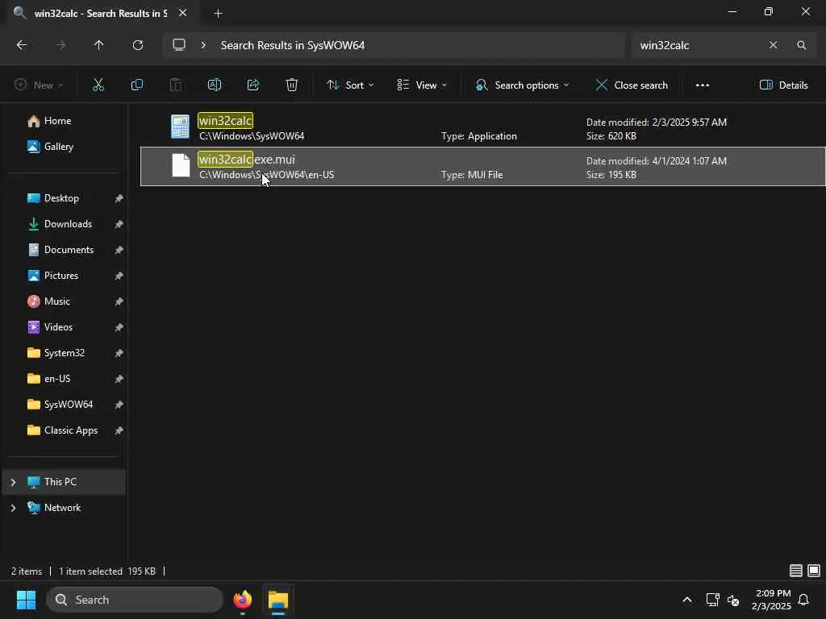
Task: Select the win32calc Search Results tab
Action: [100, 13]
